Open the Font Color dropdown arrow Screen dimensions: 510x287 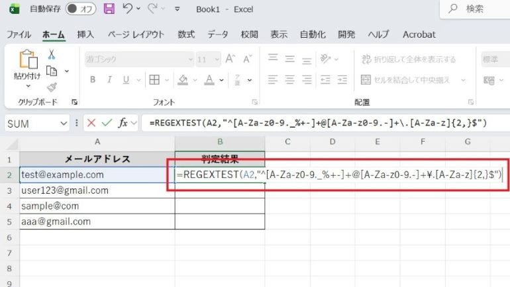click(221, 80)
